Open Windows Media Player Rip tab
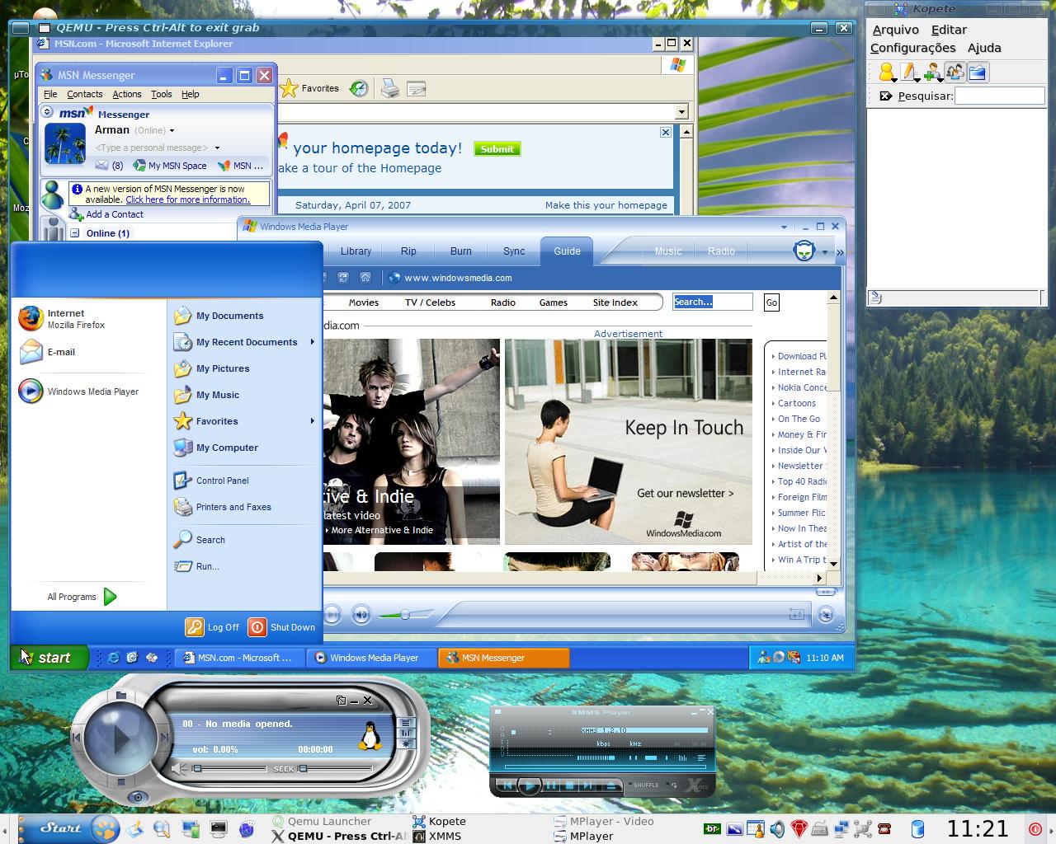Viewport: 1056px width, 844px height. click(408, 251)
